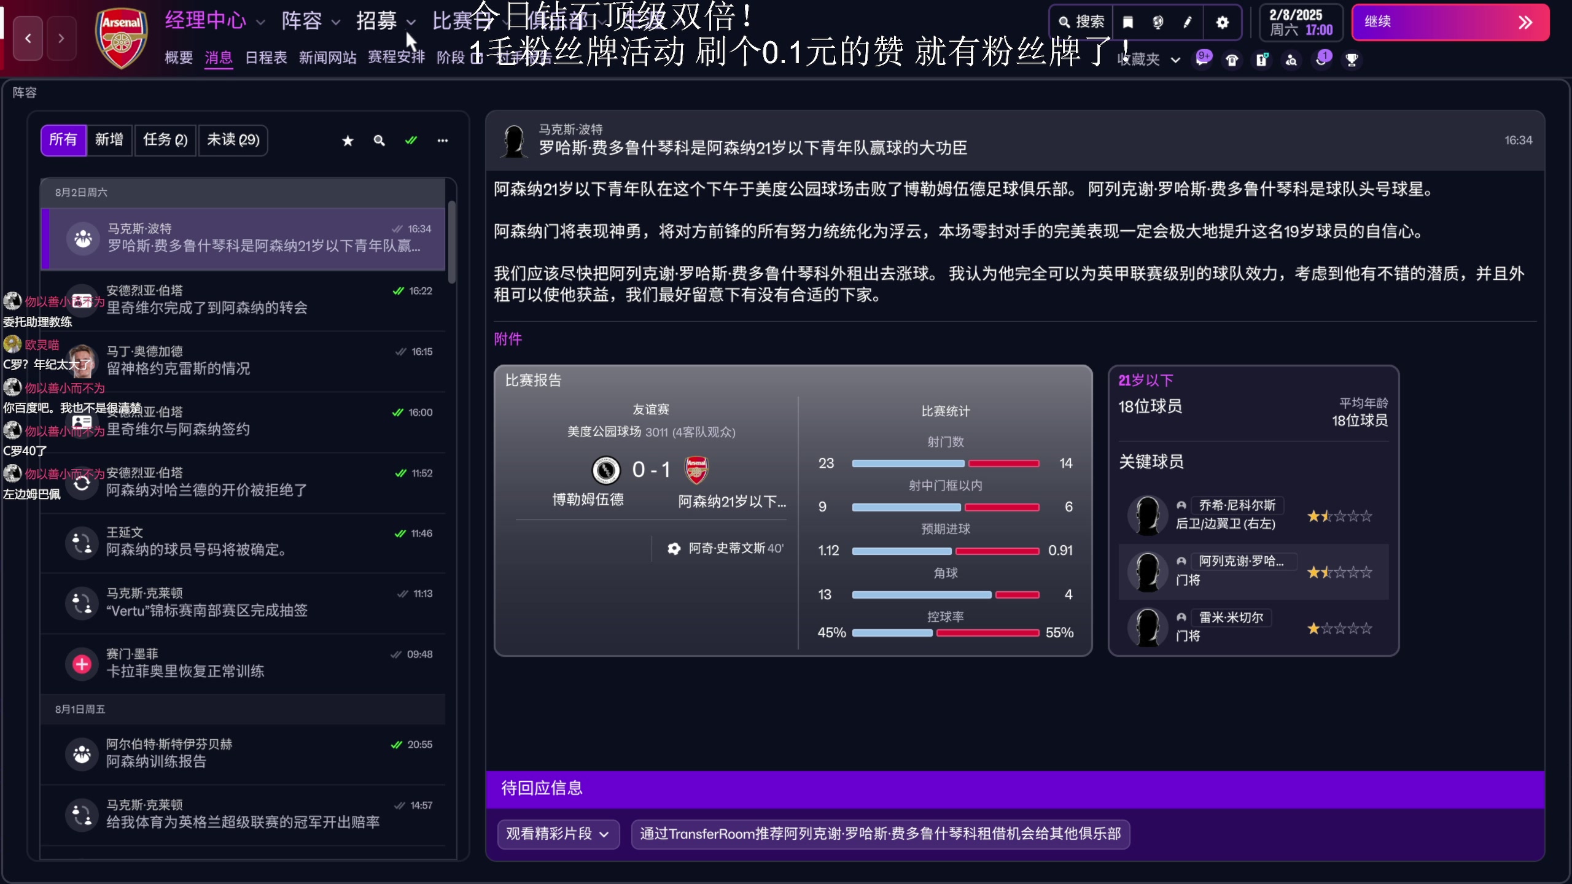Open the settings gear icon

[x=1222, y=22]
